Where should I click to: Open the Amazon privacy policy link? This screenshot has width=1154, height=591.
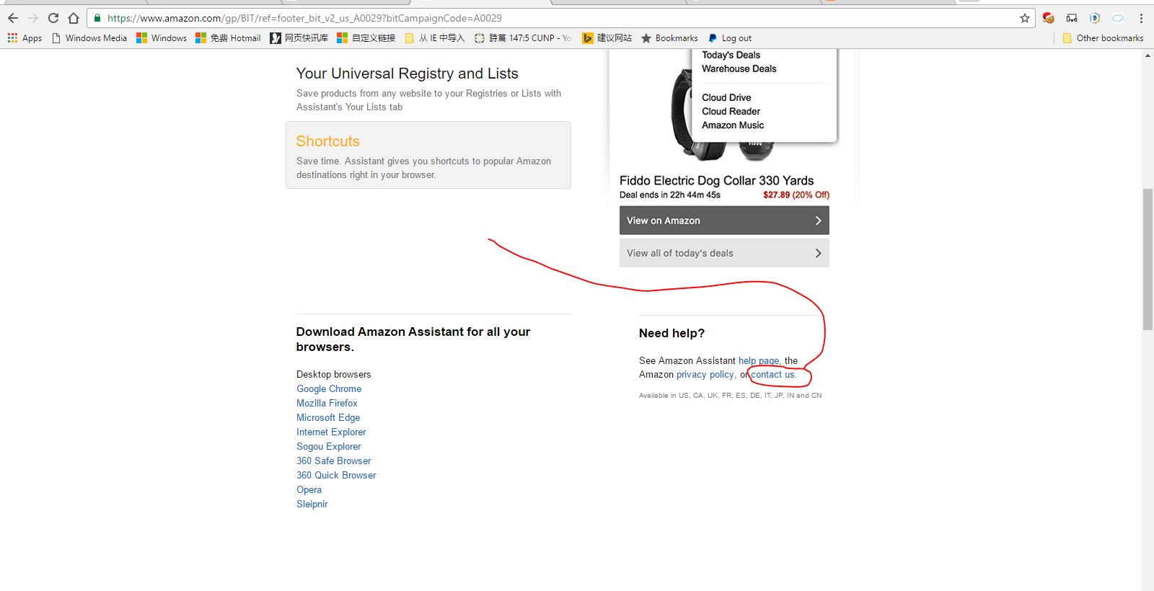pyautogui.click(x=705, y=374)
